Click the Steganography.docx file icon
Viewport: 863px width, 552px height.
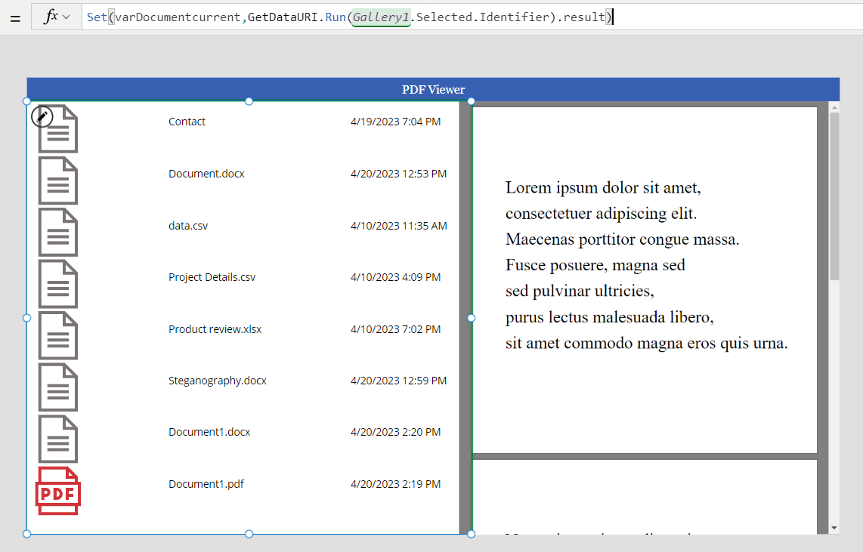tap(58, 387)
